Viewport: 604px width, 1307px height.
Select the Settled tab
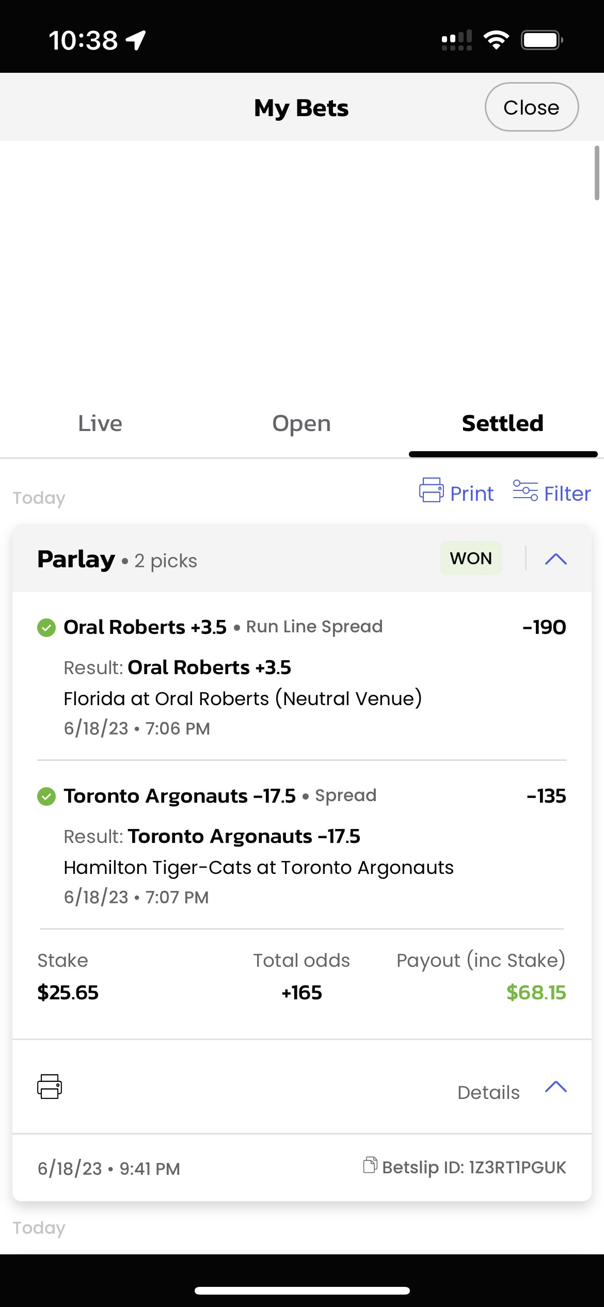(503, 424)
